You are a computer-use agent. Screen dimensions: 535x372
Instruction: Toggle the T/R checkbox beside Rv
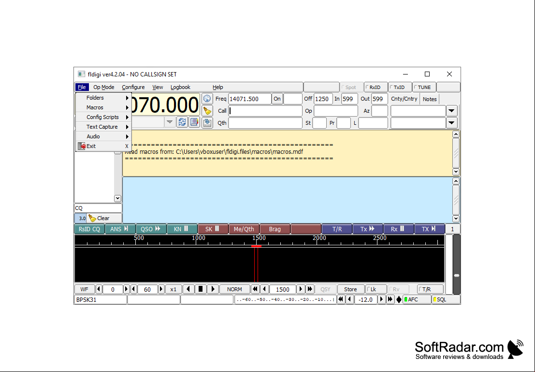point(430,289)
